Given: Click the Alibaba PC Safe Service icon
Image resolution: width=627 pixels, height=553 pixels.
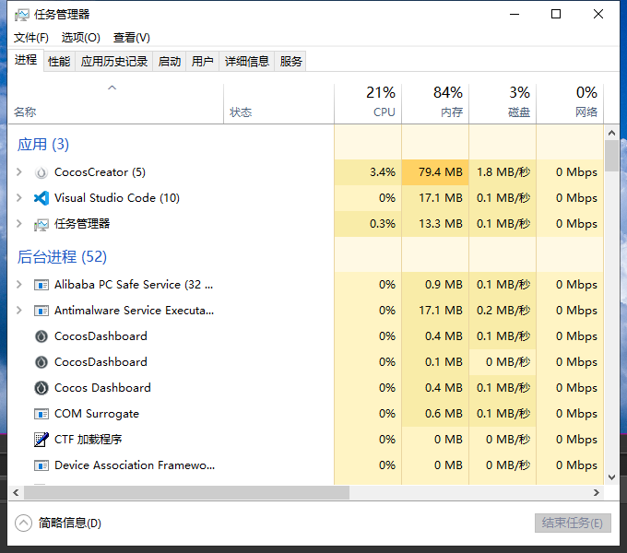Looking at the screenshot, I should coord(41,285).
